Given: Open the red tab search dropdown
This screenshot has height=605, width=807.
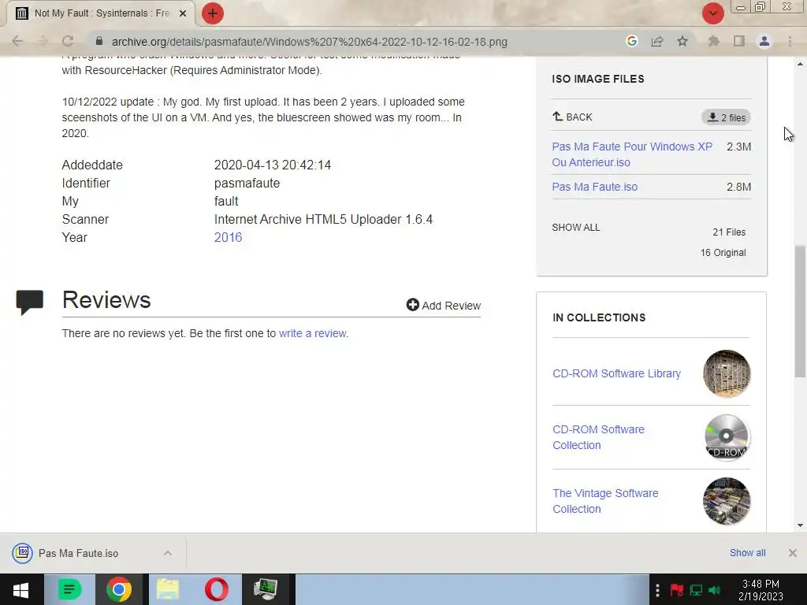Looking at the screenshot, I should tap(713, 13).
